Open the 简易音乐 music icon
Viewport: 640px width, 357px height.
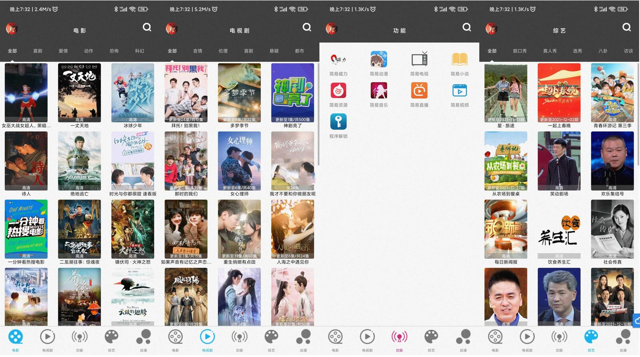click(378, 91)
